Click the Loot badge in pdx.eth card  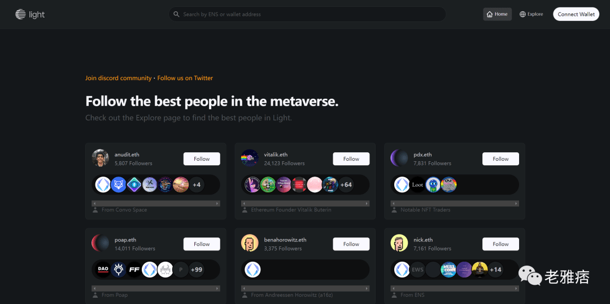pos(417,185)
